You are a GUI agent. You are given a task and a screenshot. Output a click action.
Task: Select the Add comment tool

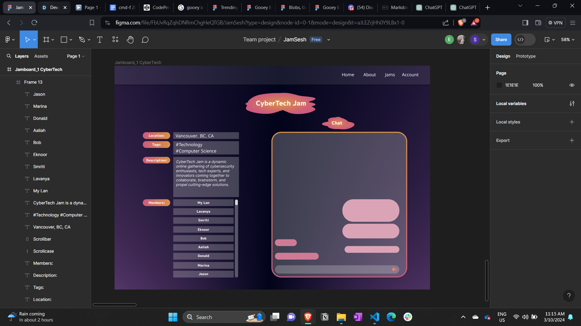[x=145, y=40]
